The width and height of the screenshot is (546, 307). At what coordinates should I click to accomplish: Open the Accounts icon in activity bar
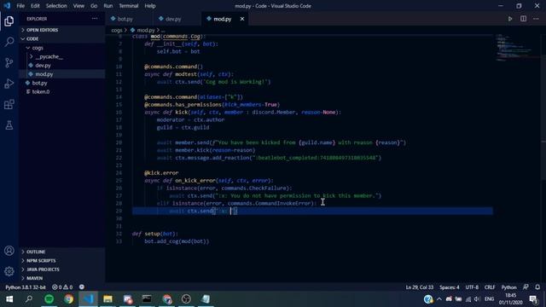[x=9, y=251]
